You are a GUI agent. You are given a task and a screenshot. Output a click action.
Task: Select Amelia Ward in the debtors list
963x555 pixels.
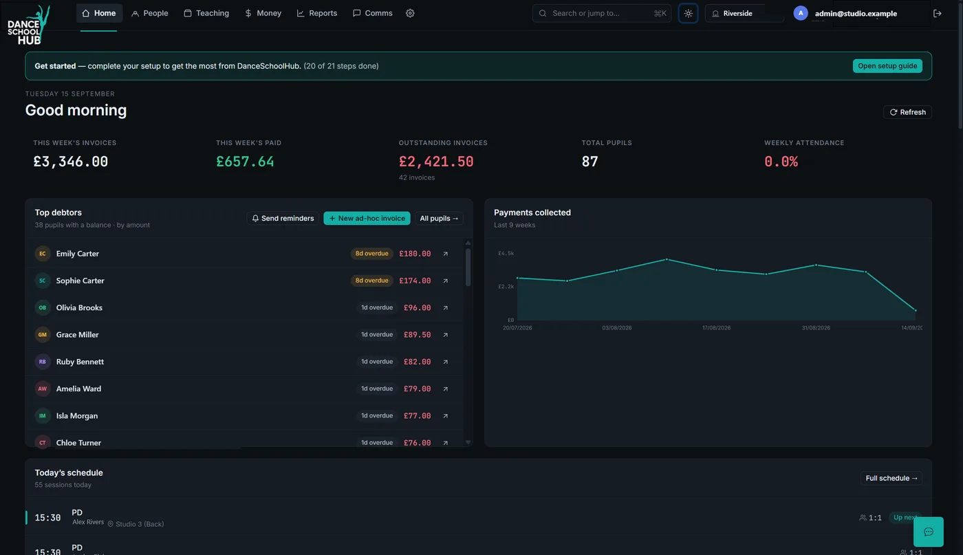78,389
